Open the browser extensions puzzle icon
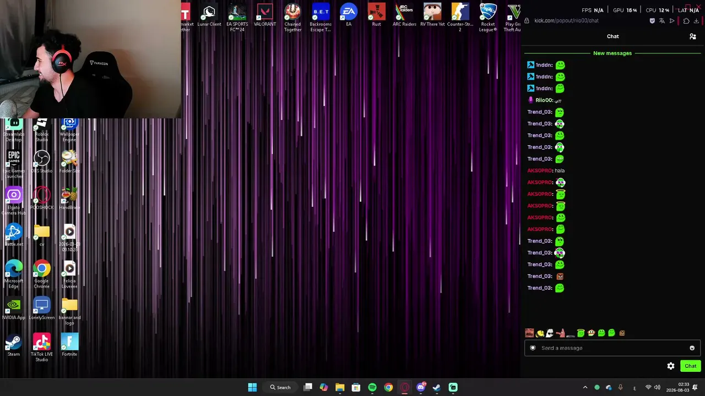 686,21
